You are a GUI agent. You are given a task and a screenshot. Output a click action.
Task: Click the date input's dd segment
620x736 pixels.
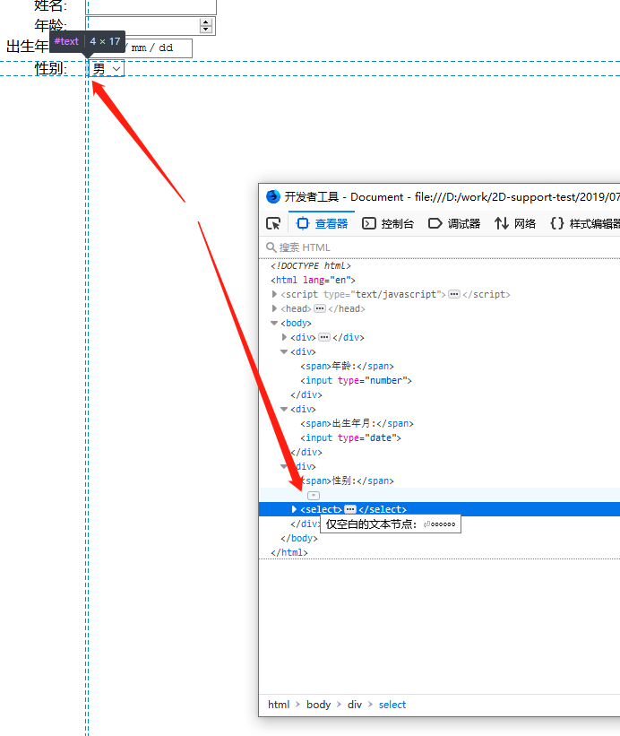pos(166,48)
